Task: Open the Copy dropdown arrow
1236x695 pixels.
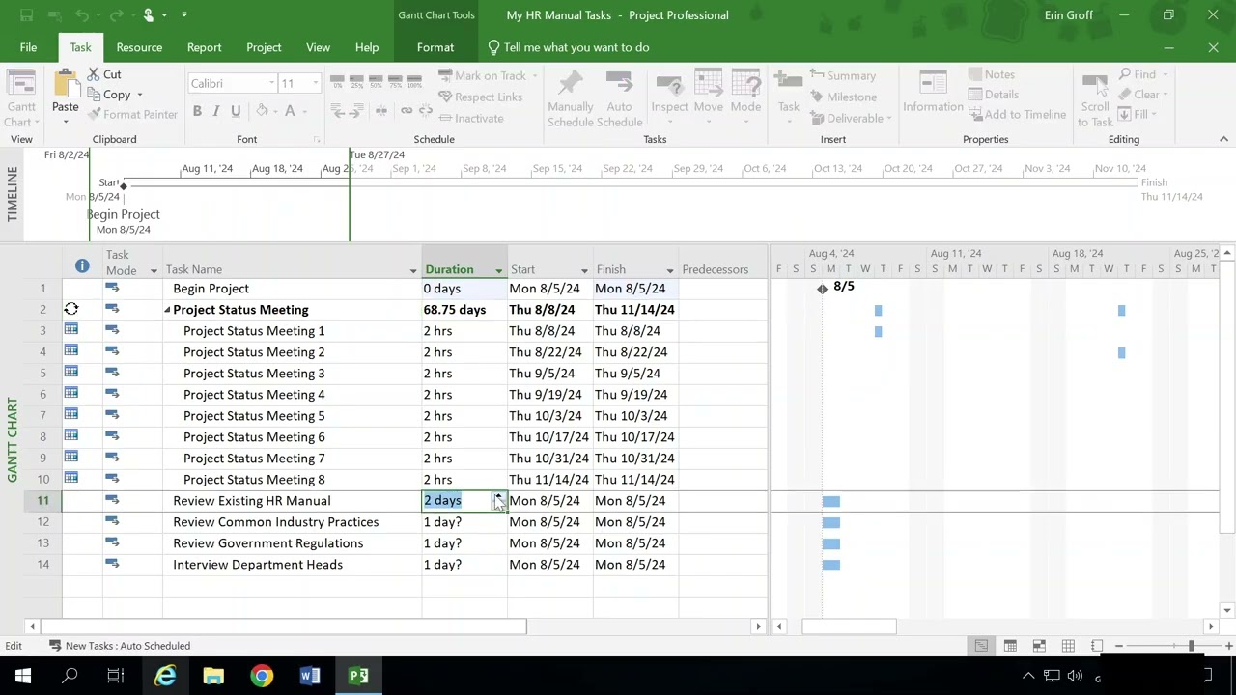Action: pyautogui.click(x=139, y=95)
